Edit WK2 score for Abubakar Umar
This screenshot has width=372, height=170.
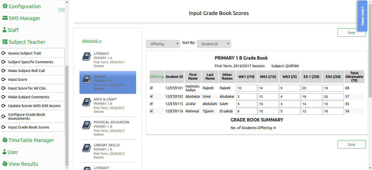click(x=268, y=97)
